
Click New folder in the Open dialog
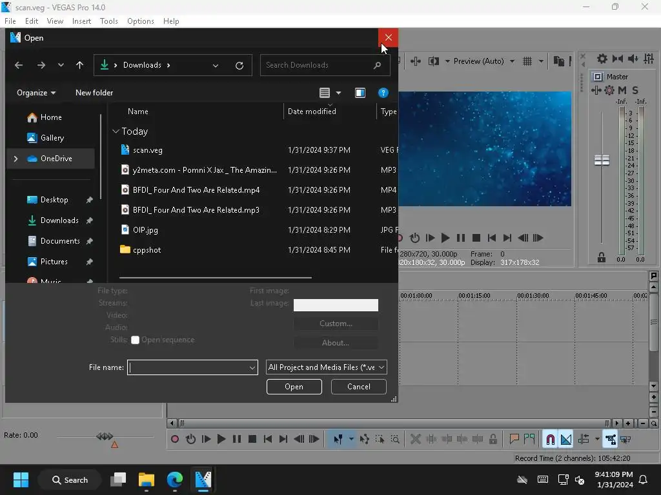coord(94,93)
